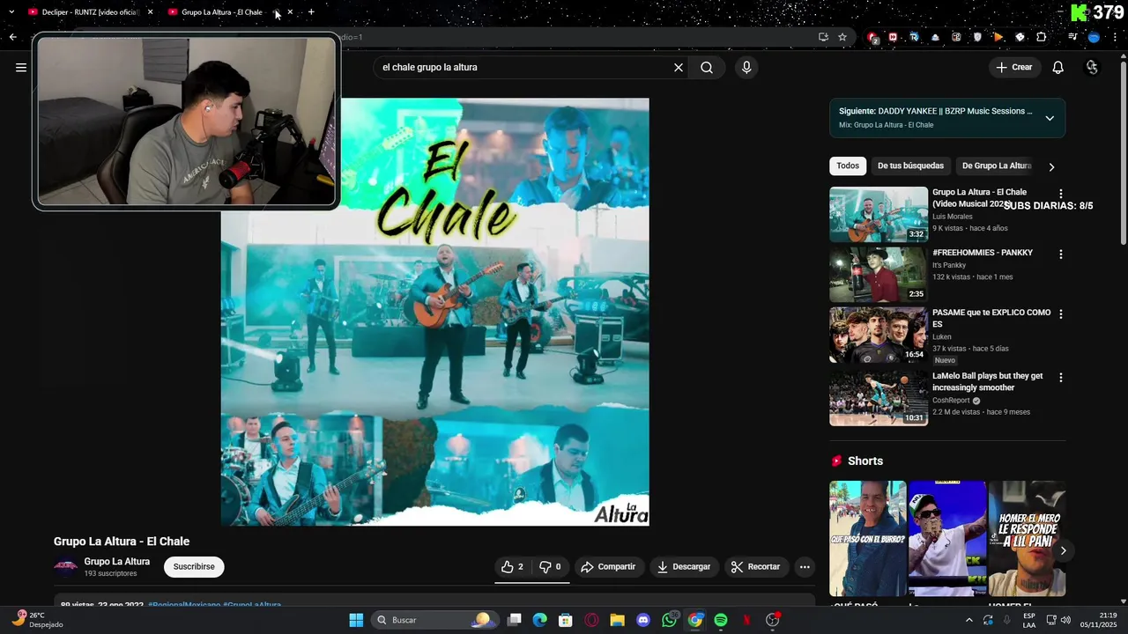
Task: Open the El Chale video musical thumbnail
Action: [879, 214]
